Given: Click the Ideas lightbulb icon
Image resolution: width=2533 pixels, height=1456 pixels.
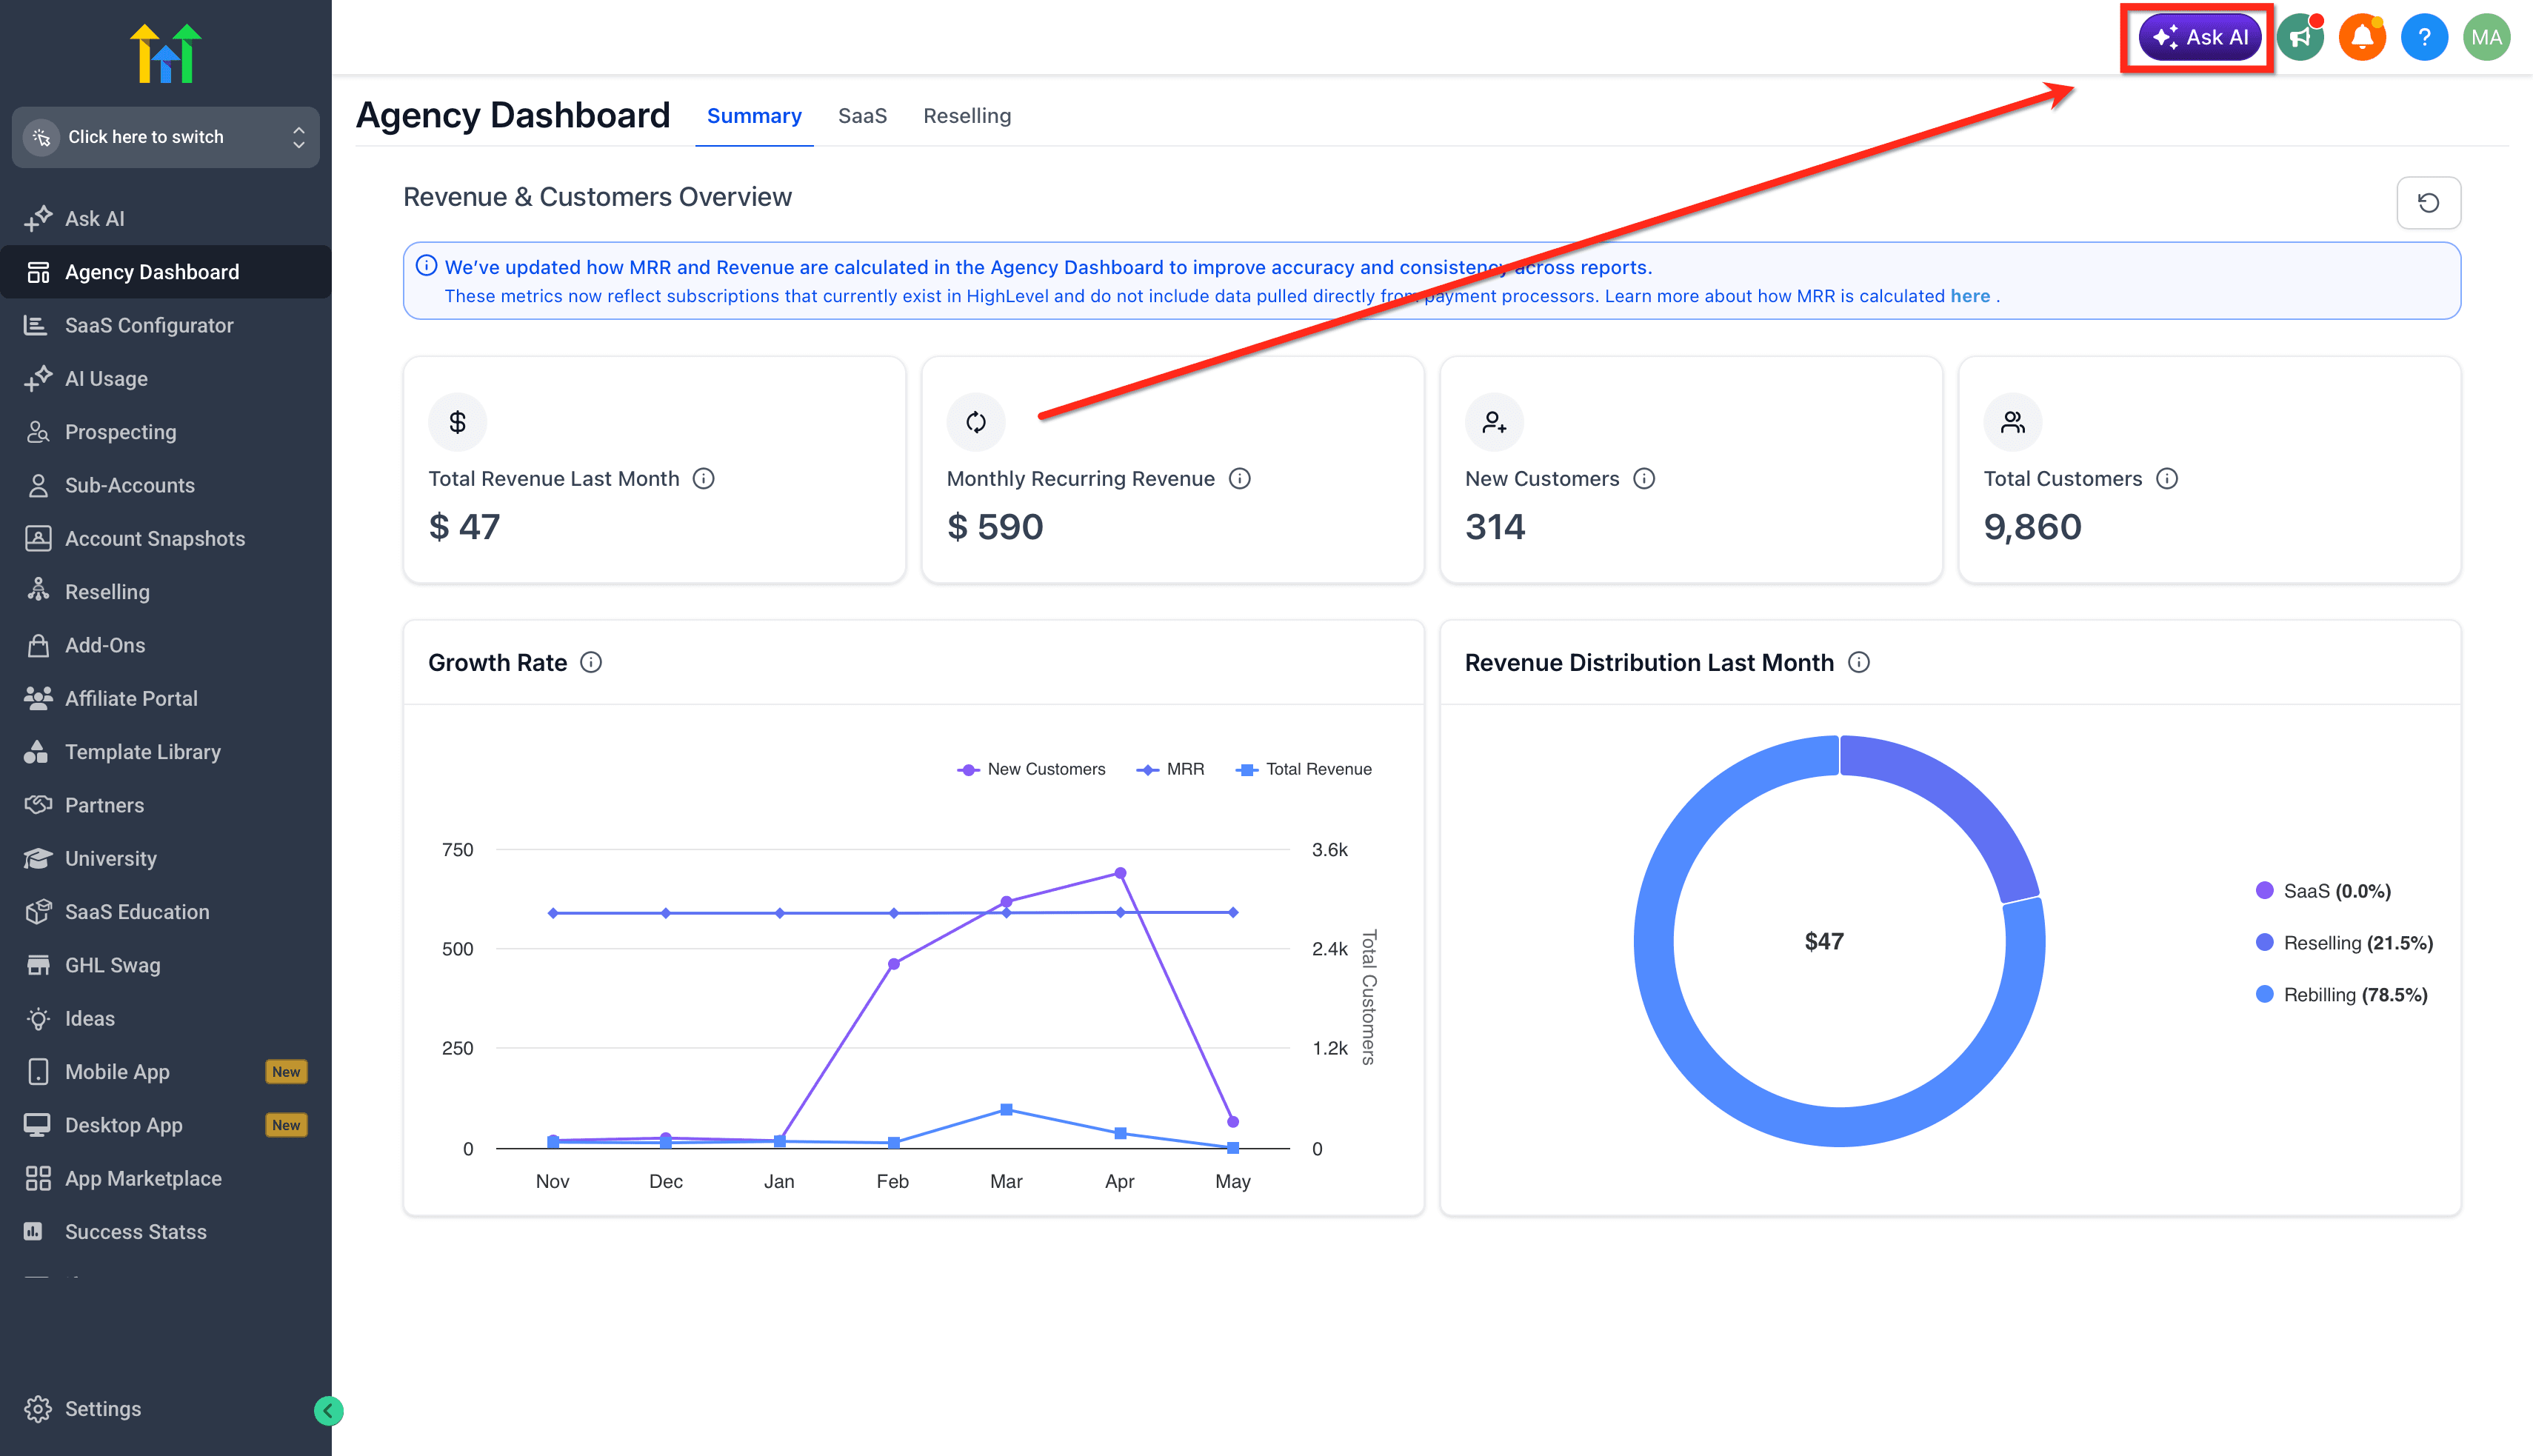Looking at the screenshot, I should (x=38, y=1018).
